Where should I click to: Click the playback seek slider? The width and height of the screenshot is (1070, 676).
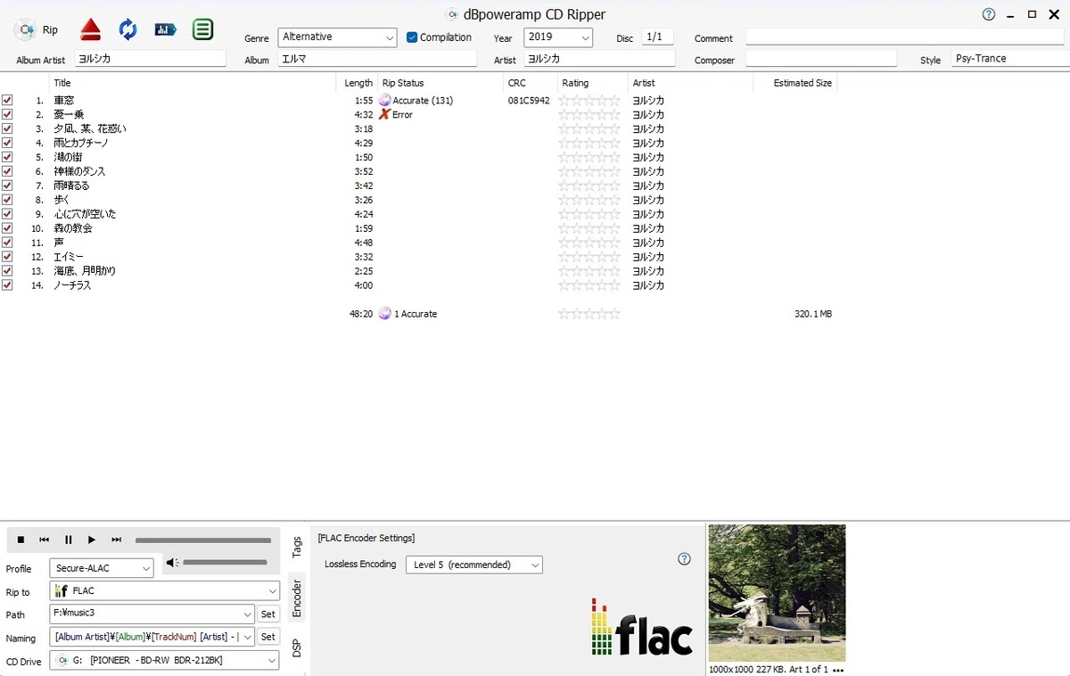point(203,540)
